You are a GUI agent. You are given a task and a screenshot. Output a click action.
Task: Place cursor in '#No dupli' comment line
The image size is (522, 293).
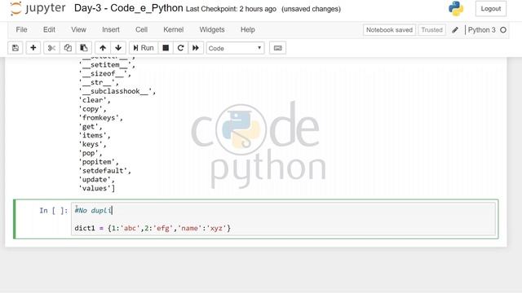coord(93,210)
